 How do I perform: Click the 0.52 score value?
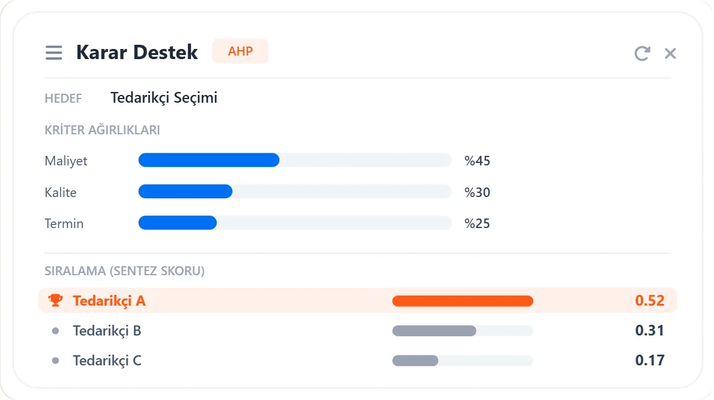(x=650, y=300)
